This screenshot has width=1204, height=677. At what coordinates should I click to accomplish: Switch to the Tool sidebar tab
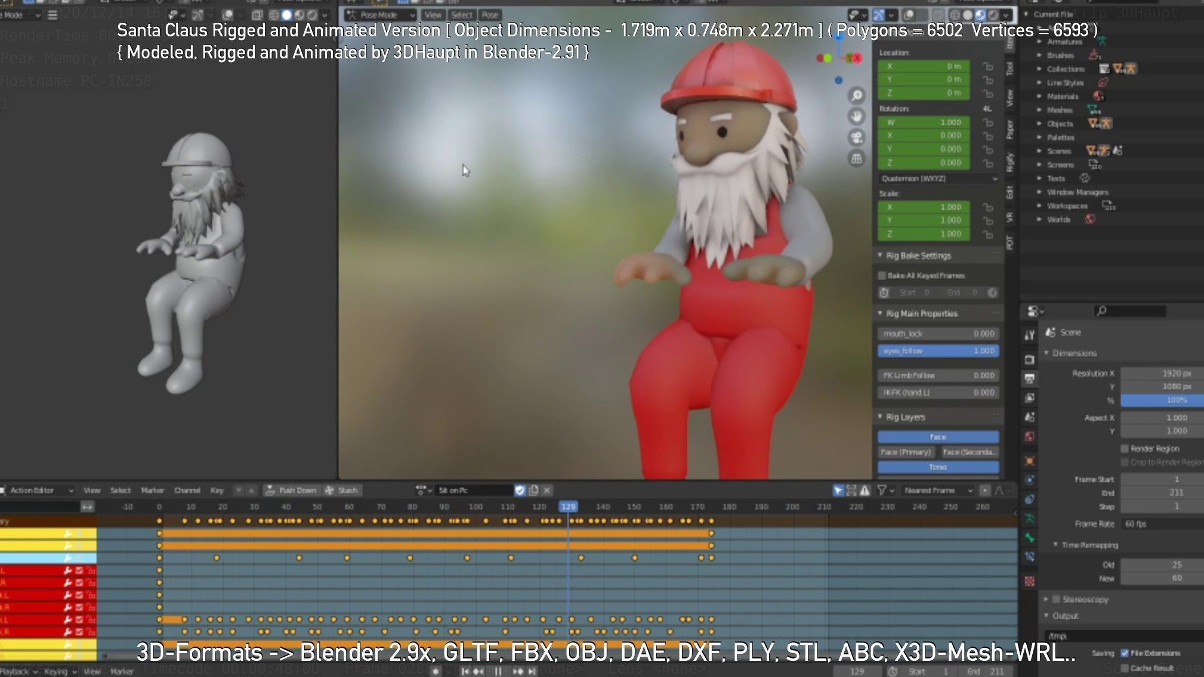[1009, 69]
